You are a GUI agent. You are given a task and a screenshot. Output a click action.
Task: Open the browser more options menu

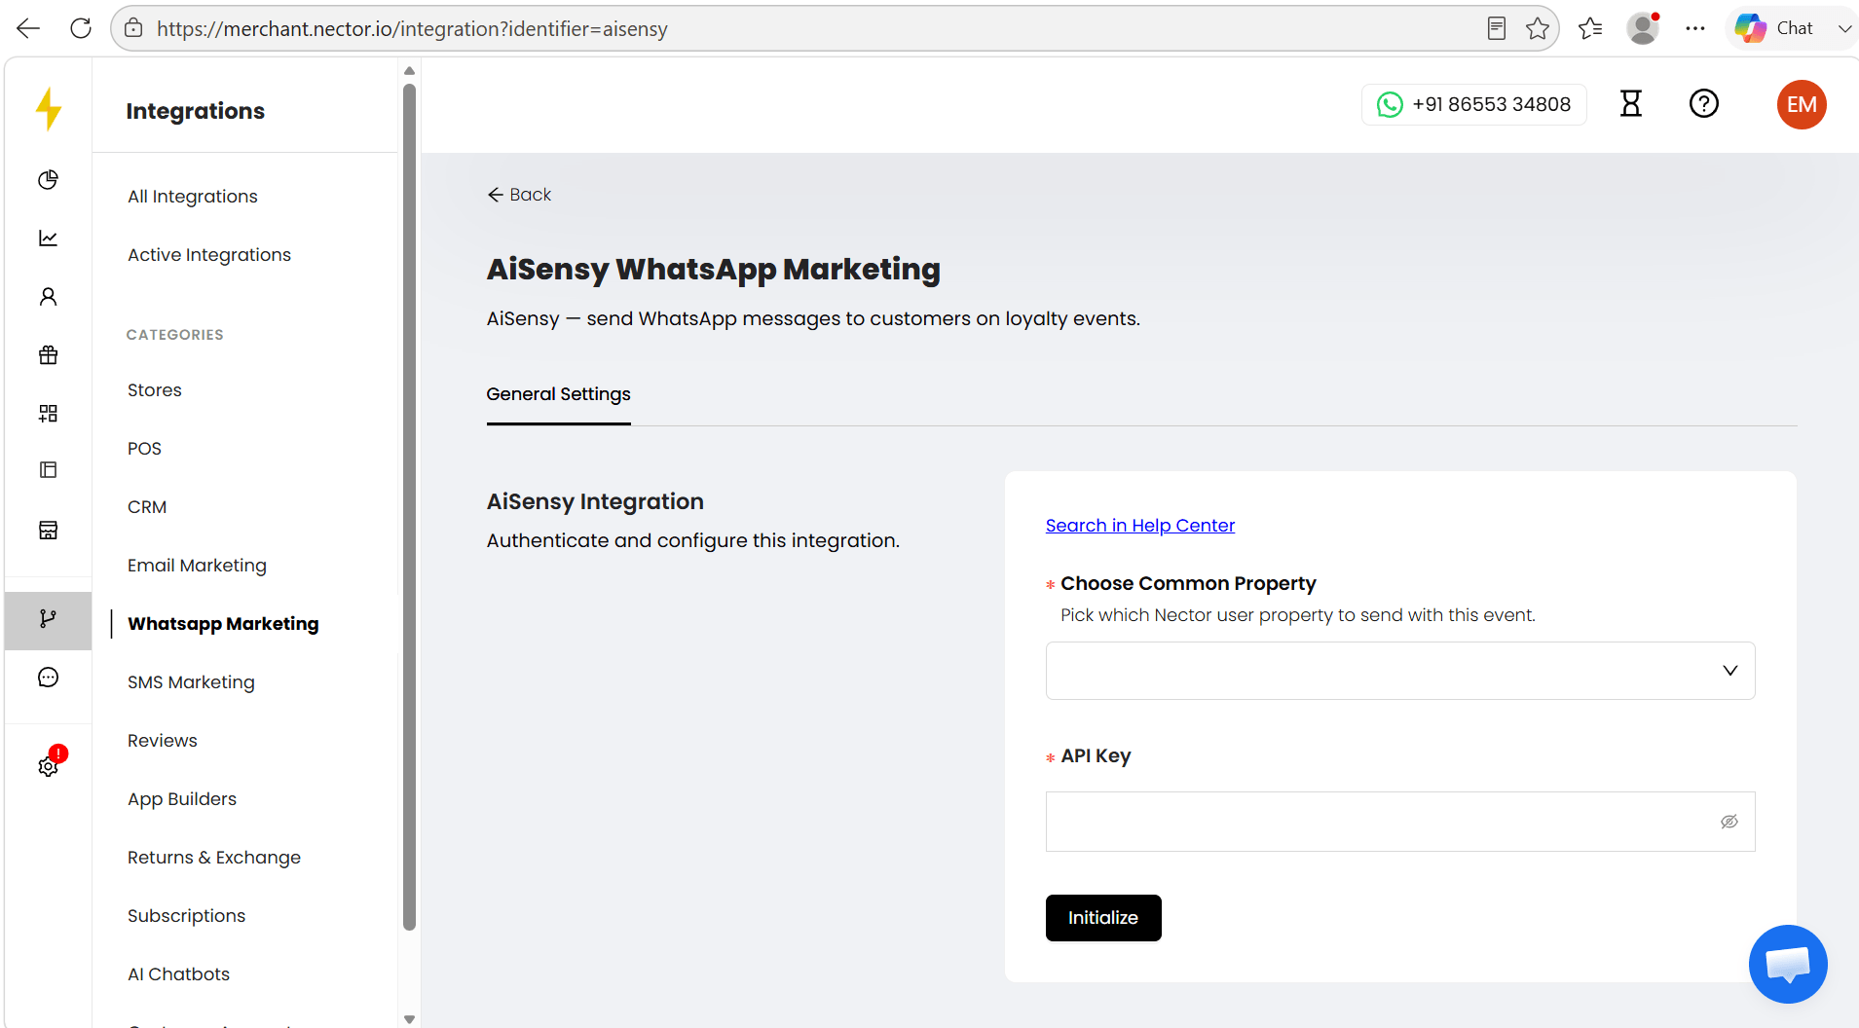[1695, 28]
